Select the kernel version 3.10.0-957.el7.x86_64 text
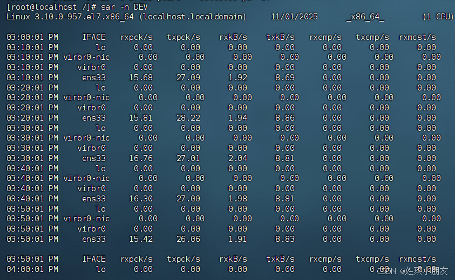The height and width of the screenshot is (280, 455). [84, 17]
